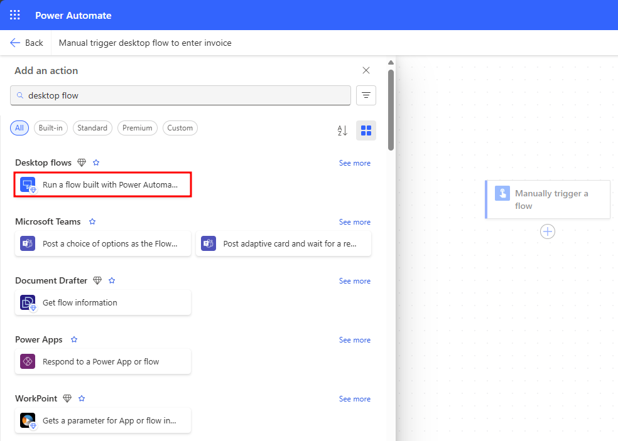
Task: Click the WorkPoint heading
Action: [36, 398]
